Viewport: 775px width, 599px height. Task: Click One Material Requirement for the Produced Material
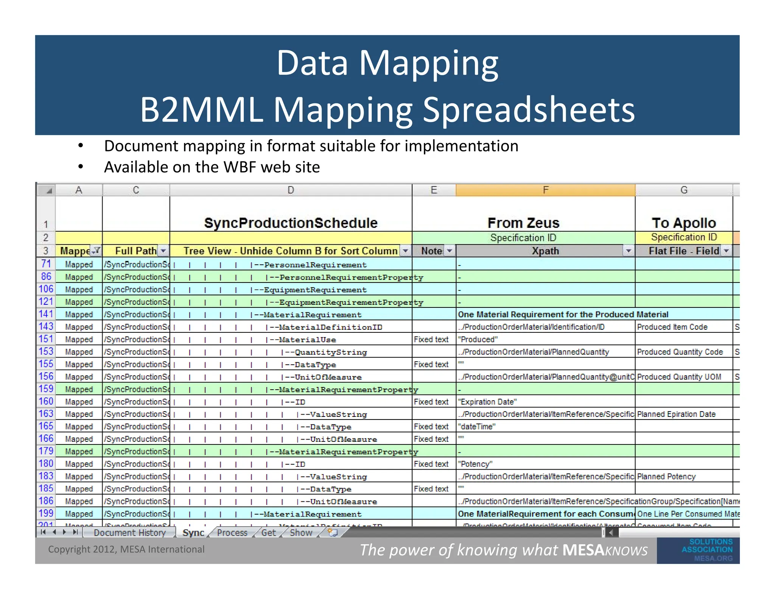pyautogui.click(x=563, y=314)
